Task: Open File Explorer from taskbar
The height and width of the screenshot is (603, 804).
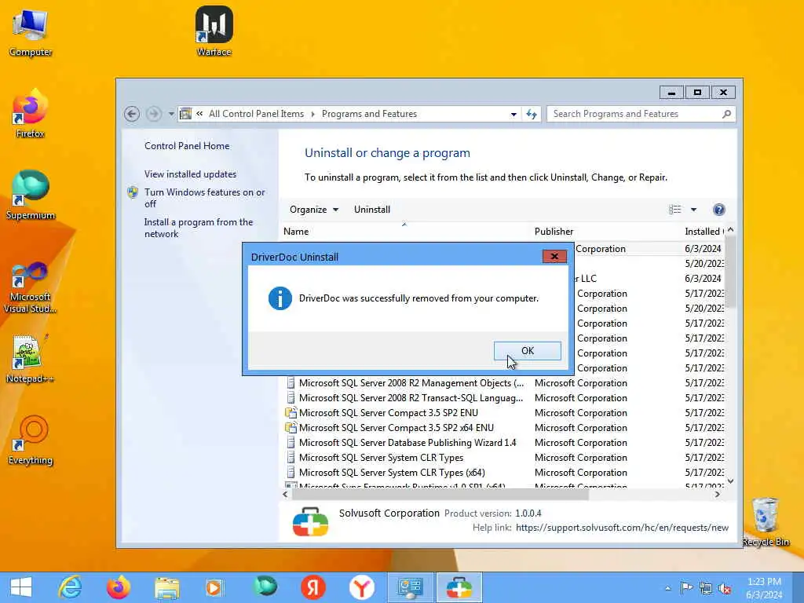Action: coord(167,587)
